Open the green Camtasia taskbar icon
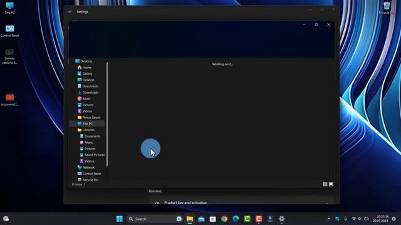401x225 pixels. tap(247, 219)
